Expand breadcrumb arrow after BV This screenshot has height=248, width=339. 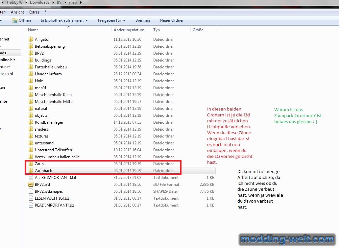pyautogui.click(x=65, y=2)
